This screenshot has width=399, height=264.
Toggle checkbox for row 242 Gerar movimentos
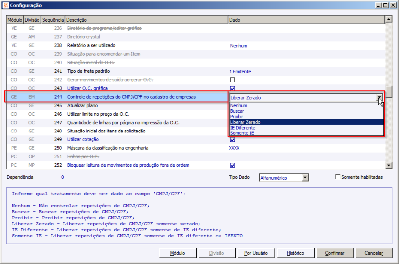[232, 80]
